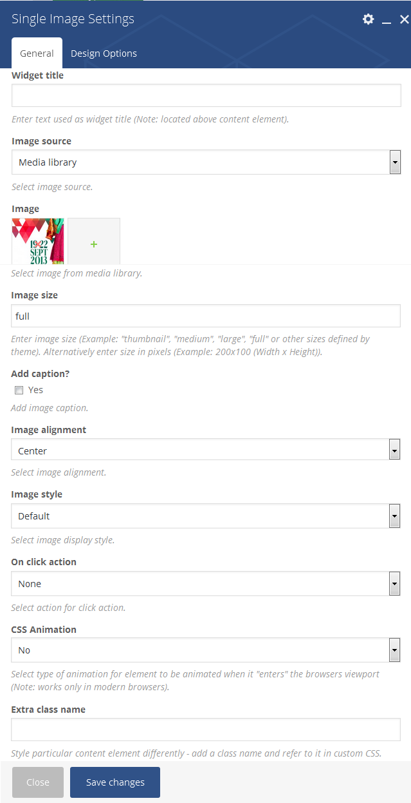Image resolution: width=411 pixels, height=803 pixels.
Task: Click the gray Close button
Action: coord(38,782)
